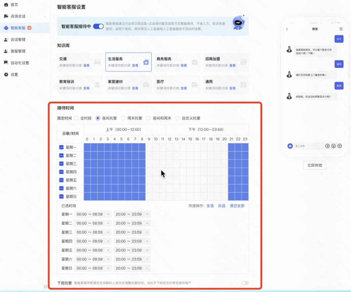
Task: Click the 立即体验 button
Action: click(315, 165)
